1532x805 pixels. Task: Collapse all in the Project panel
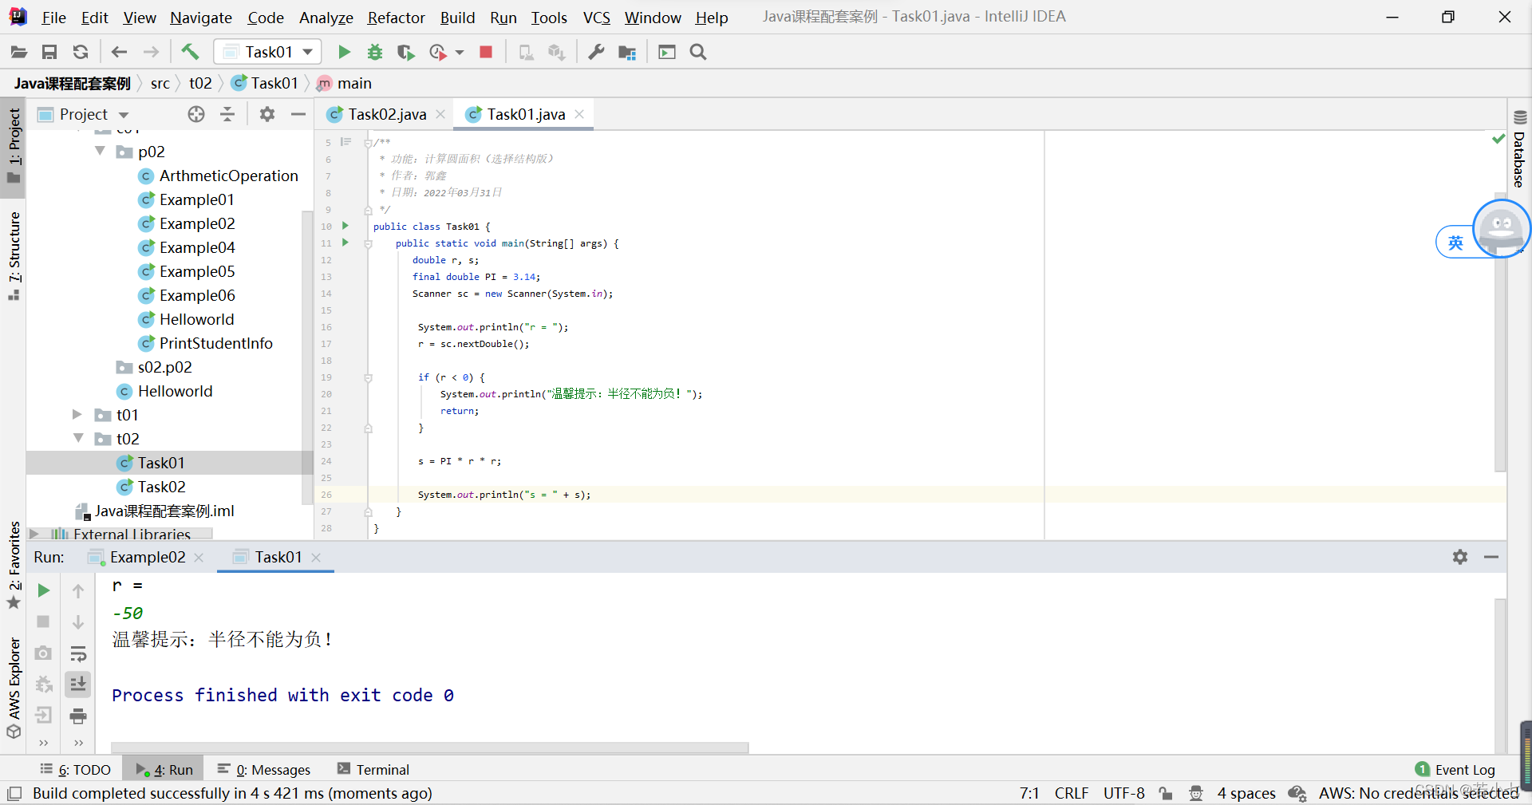(227, 115)
